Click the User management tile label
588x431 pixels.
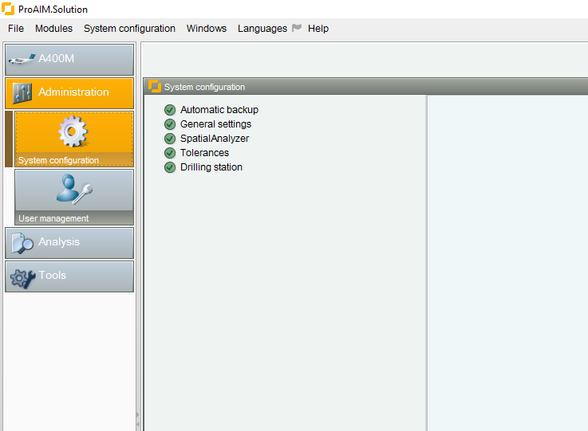tap(53, 218)
